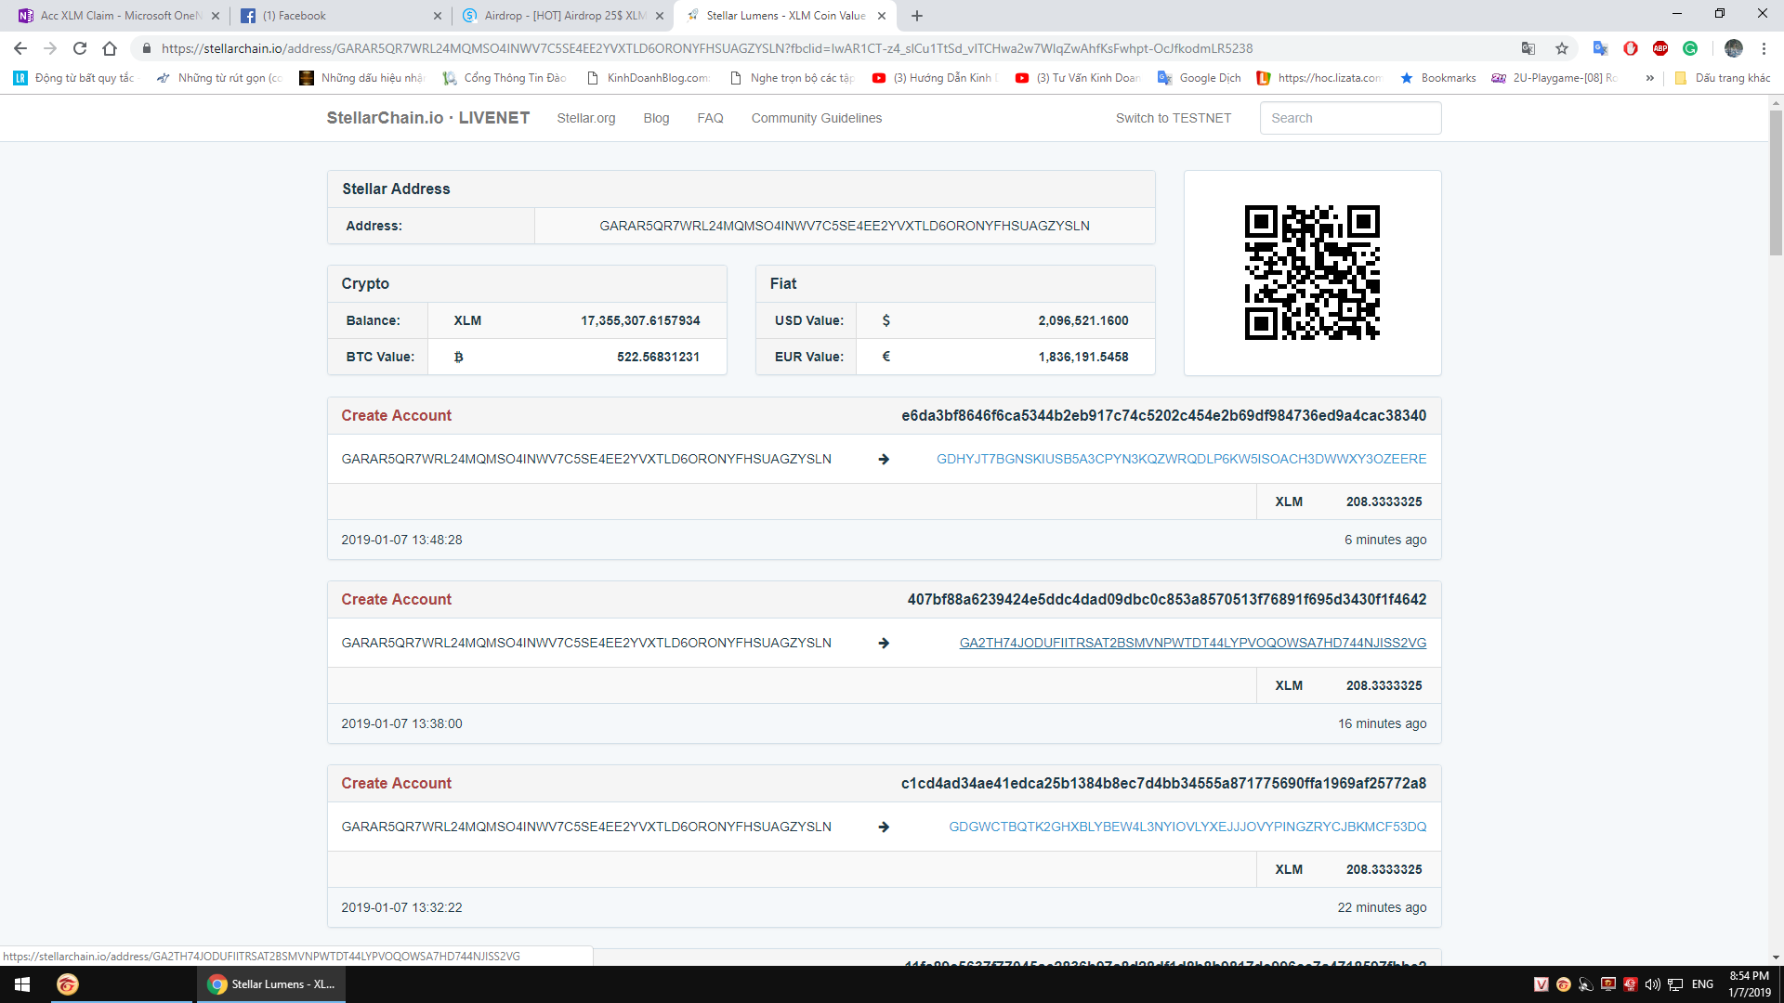Open Chrome three-dot menu
Viewport: 1784px width, 1003px height.
(x=1764, y=48)
